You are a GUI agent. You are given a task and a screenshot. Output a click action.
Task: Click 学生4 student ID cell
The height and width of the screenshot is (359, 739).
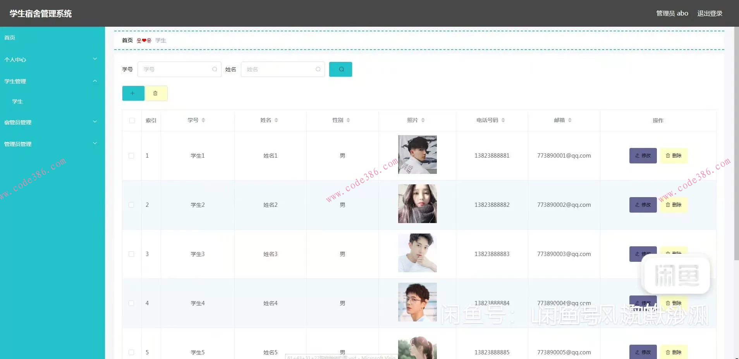(198, 303)
